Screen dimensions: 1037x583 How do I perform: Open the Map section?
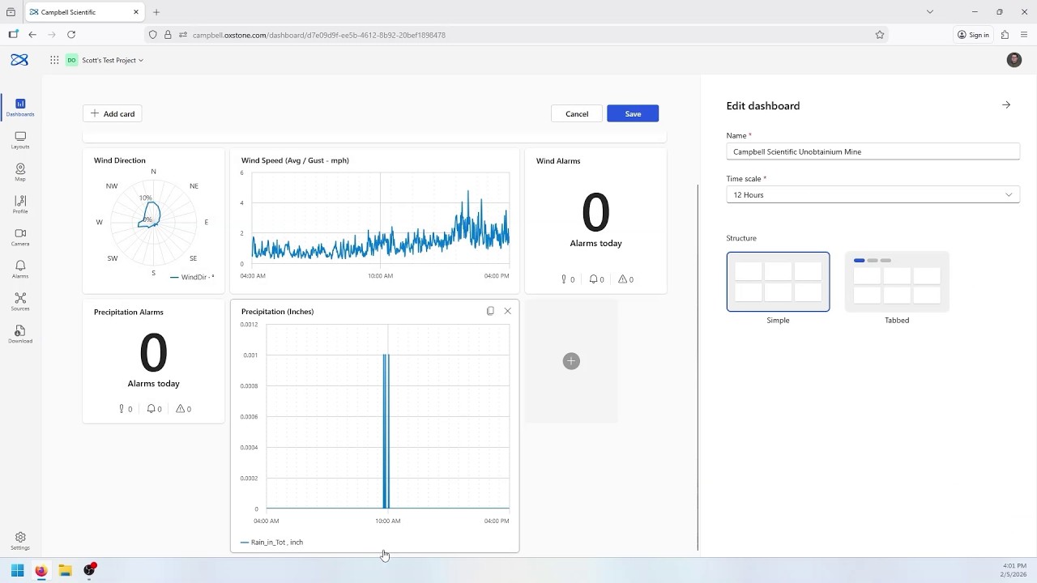20,172
